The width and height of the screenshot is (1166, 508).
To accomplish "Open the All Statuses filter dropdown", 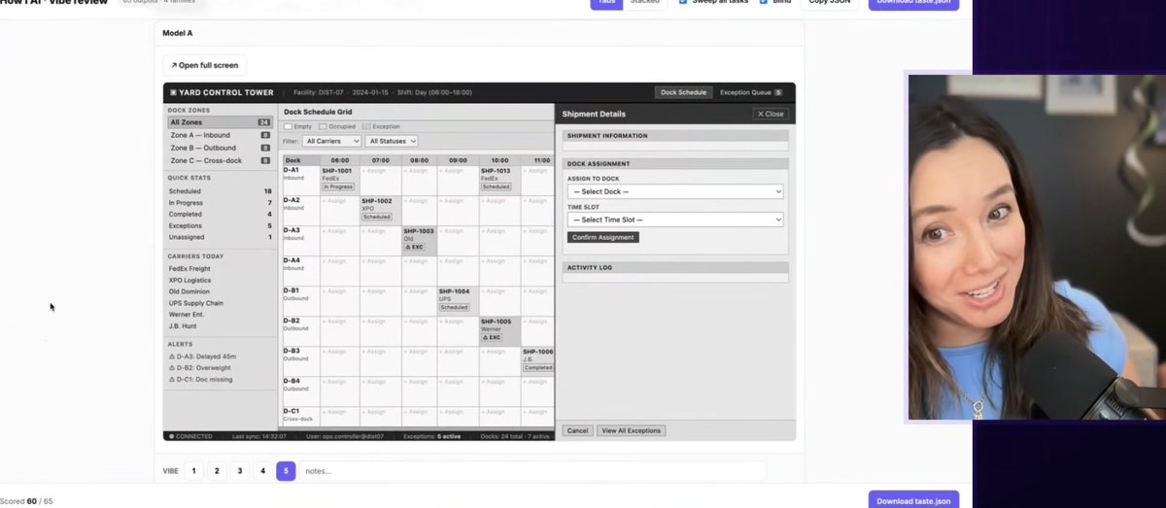I will pyautogui.click(x=392, y=141).
